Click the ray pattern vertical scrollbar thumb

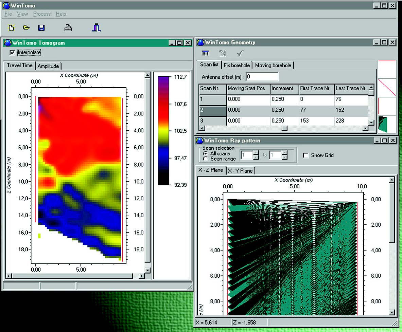pyautogui.click(x=391, y=213)
